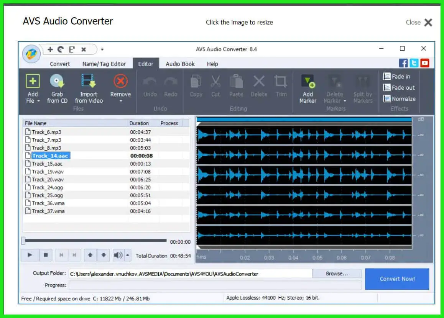Screen dimensions: 444x318
Task: Apply the Normalize effect
Action: pos(399,99)
